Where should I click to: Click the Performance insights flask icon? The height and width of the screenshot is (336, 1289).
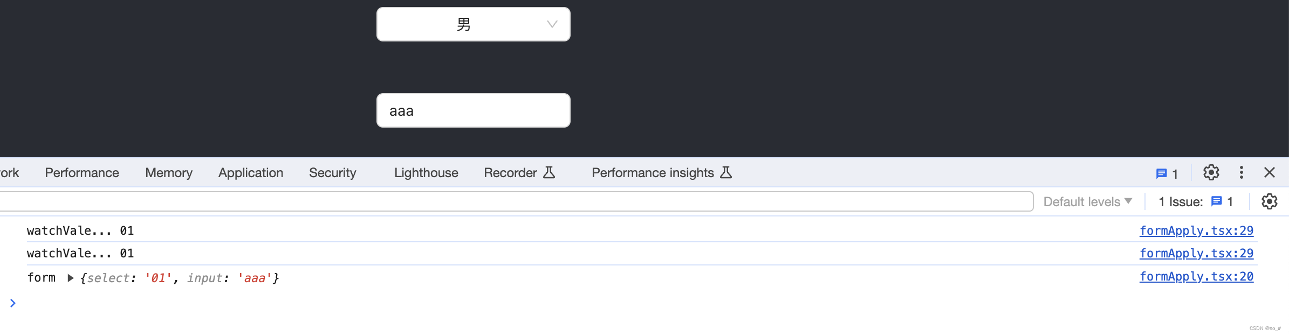[726, 172]
